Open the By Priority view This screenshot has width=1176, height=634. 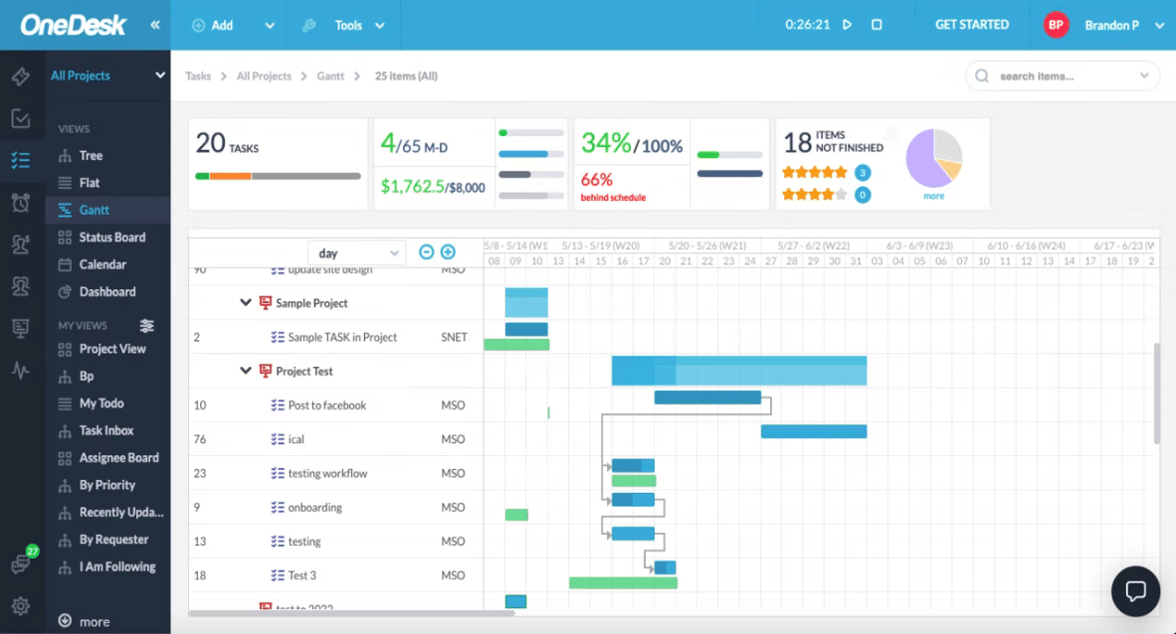[107, 485]
